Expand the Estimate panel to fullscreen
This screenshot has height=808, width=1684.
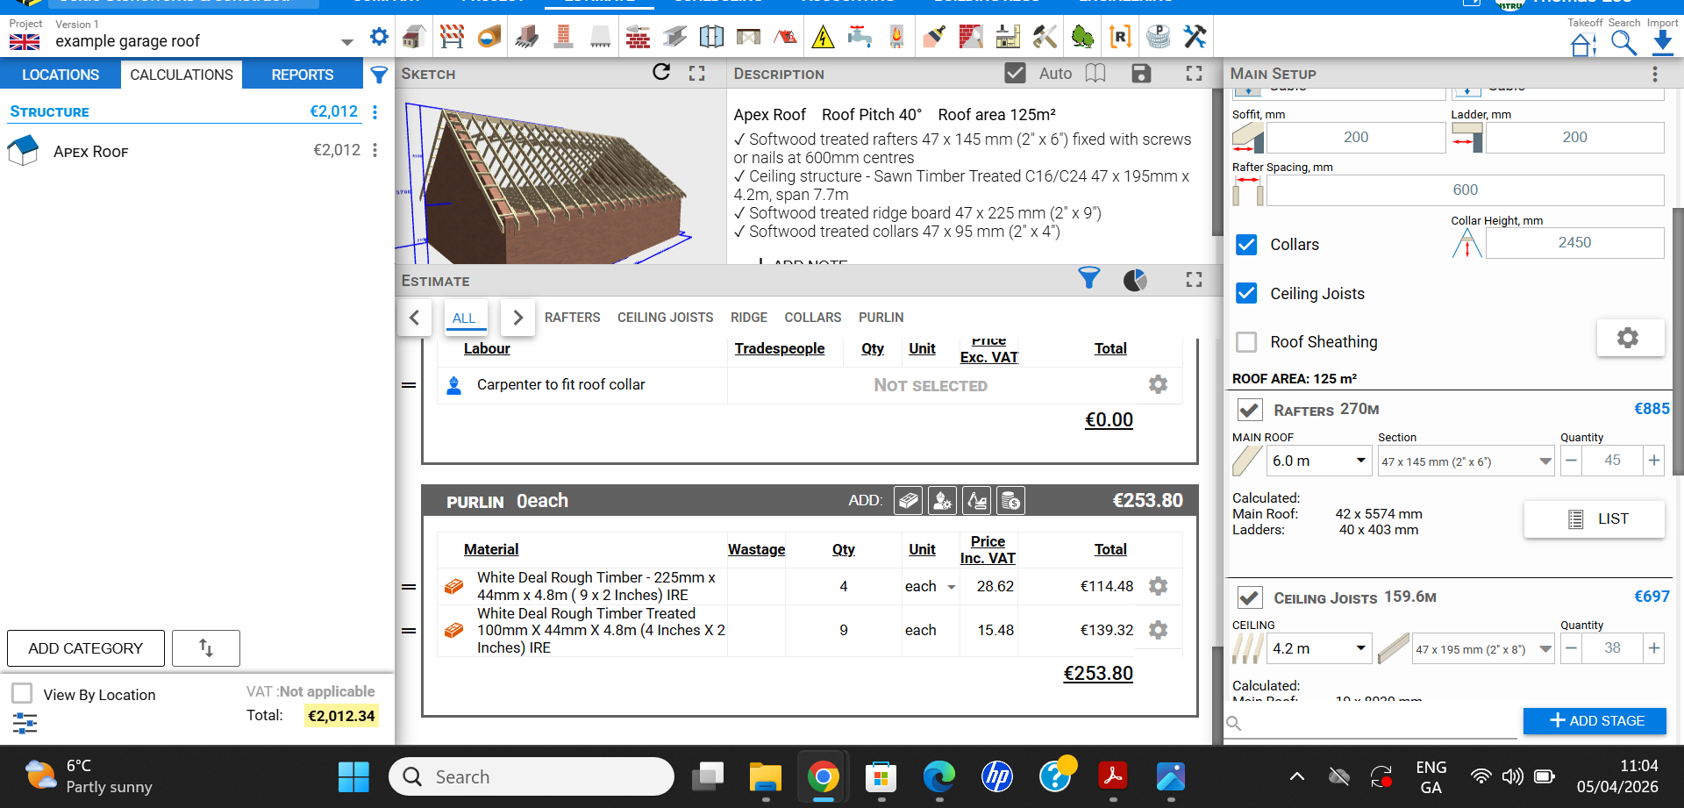pyautogui.click(x=1193, y=279)
